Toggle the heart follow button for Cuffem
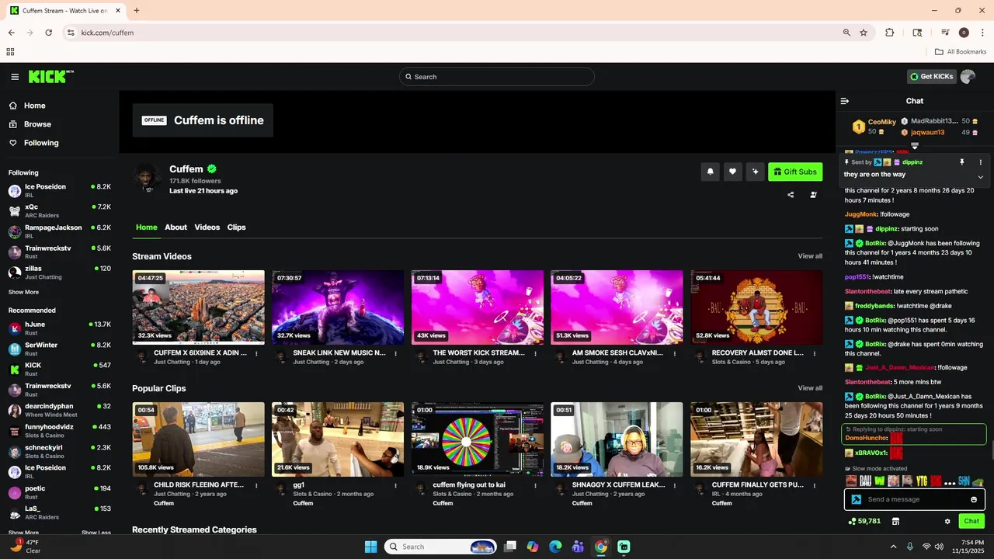The image size is (994, 559). click(x=732, y=172)
